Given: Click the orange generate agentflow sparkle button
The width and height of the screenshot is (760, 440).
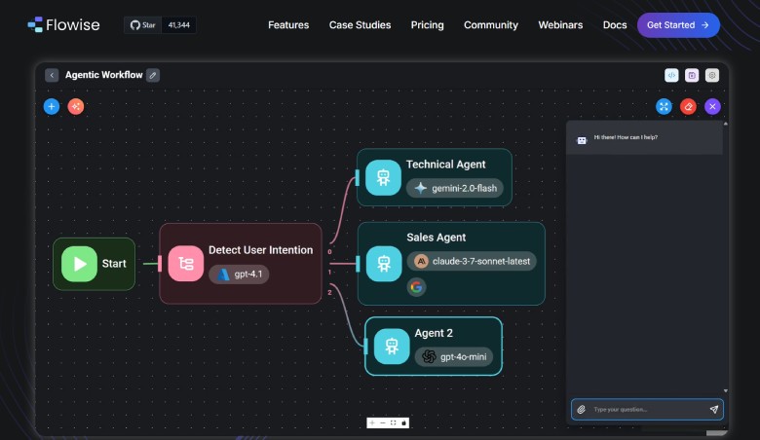Looking at the screenshot, I should tap(76, 106).
